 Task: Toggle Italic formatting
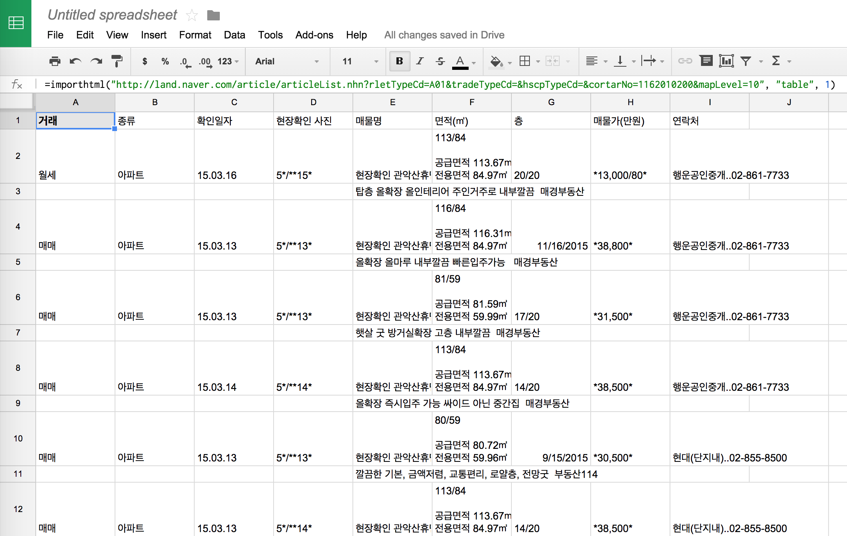[420, 61]
